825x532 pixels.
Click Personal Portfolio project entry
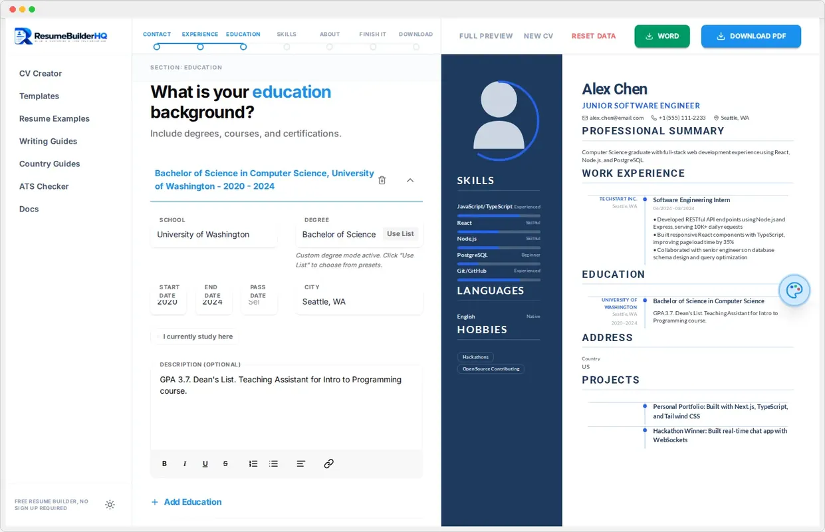point(721,412)
